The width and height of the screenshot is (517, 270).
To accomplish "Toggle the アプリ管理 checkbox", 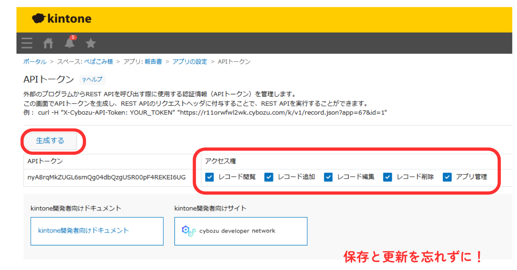I will (x=447, y=177).
